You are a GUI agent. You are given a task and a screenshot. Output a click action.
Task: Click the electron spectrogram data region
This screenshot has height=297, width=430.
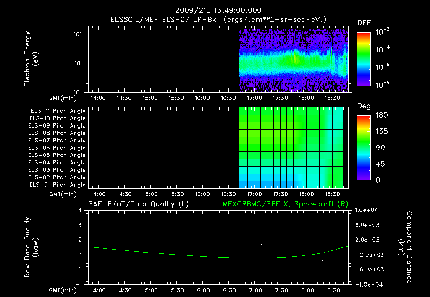click(x=294, y=60)
